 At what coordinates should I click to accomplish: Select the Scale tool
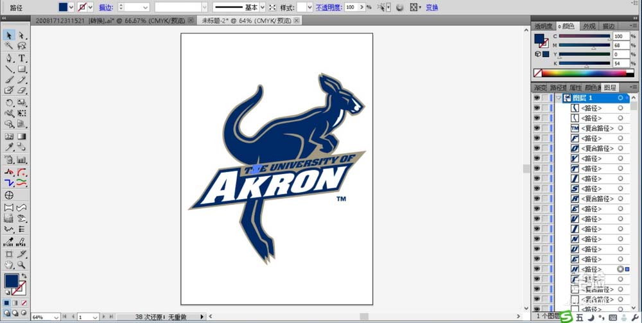click(22, 103)
